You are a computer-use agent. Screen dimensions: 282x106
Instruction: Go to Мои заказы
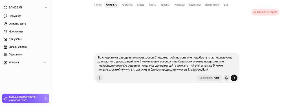click(16, 31)
